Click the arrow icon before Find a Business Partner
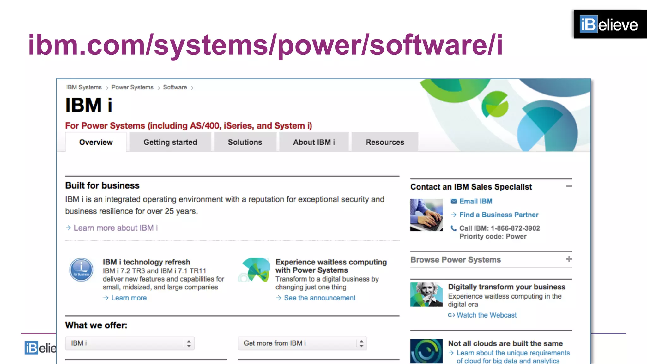This screenshot has height=364, width=647. (454, 215)
